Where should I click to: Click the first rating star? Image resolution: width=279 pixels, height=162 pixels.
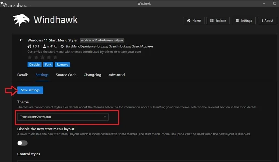(30, 57)
